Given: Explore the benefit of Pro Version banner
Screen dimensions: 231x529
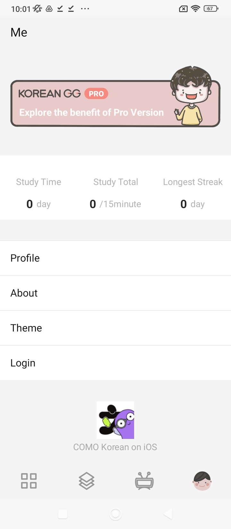Looking at the screenshot, I should pyautogui.click(x=116, y=103).
